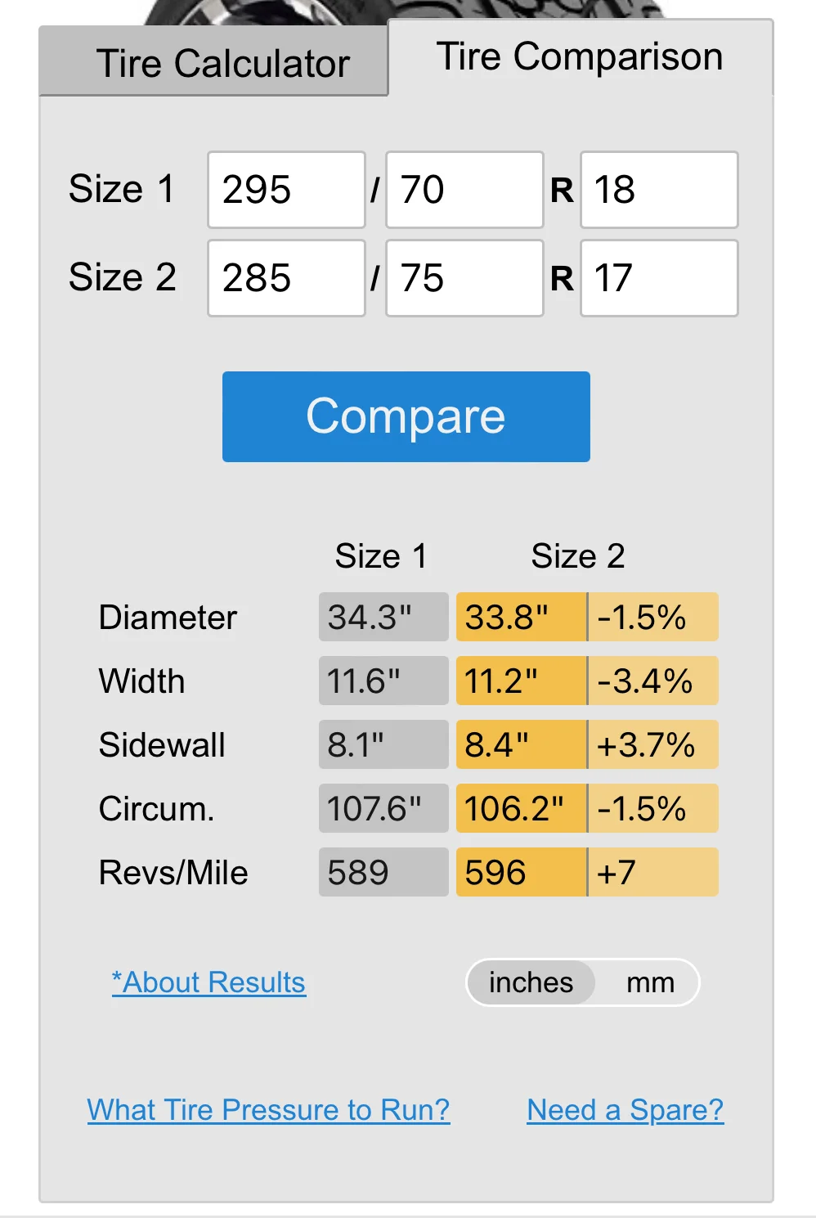Click Size 2 diameter value 33.8"
This screenshot has width=816, height=1218.
[521, 617]
